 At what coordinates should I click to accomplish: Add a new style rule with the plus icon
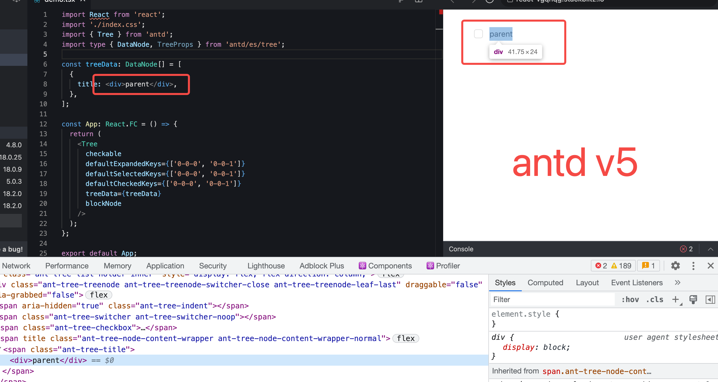[x=676, y=299]
